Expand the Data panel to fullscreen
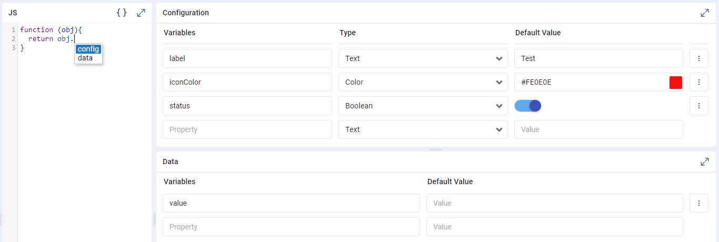719x242 pixels. pyautogui.click(x=705, y=162)
